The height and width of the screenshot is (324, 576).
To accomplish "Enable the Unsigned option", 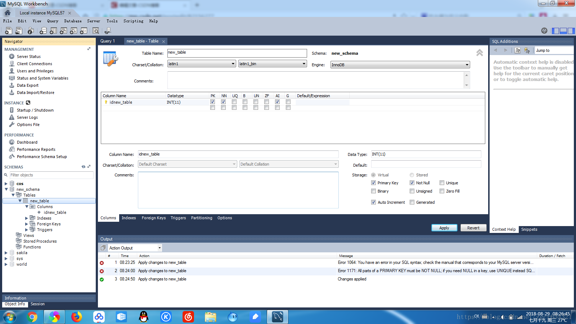I will [412, 191].
